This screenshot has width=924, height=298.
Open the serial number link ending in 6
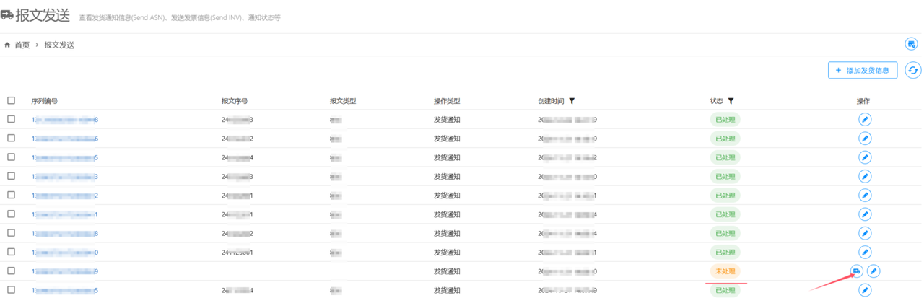point(65,139)
